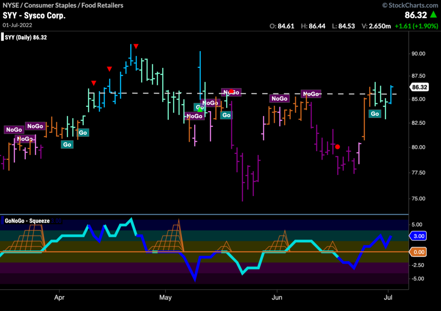The height and width of the screenshot is (311, 441).
Task: Click the volume value V: 2.650m
Action: [x=376, y=26]
